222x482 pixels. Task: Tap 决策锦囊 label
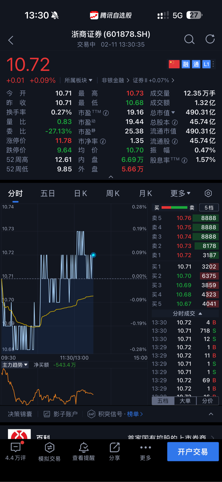click(x=20, y=414)
